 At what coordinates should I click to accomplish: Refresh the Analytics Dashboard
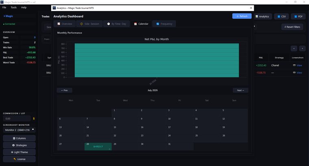click(x=242, y=16)
